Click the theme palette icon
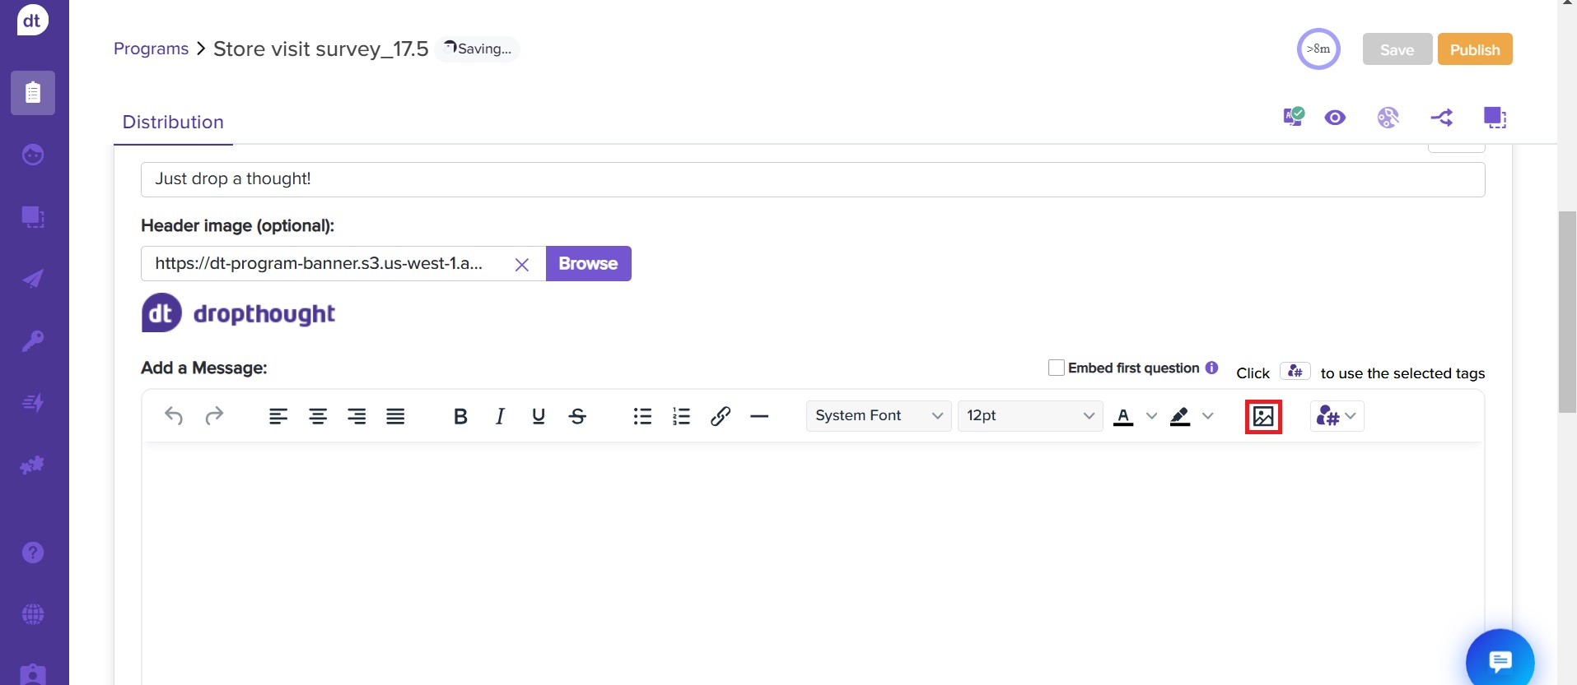The height and width of the screenshot is (685, 1577). 1388,118
